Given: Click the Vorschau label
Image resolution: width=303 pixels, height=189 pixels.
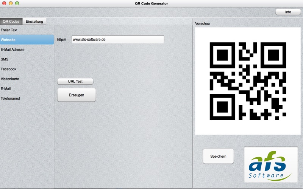Looking at the screenshot, I should (202, 23).
